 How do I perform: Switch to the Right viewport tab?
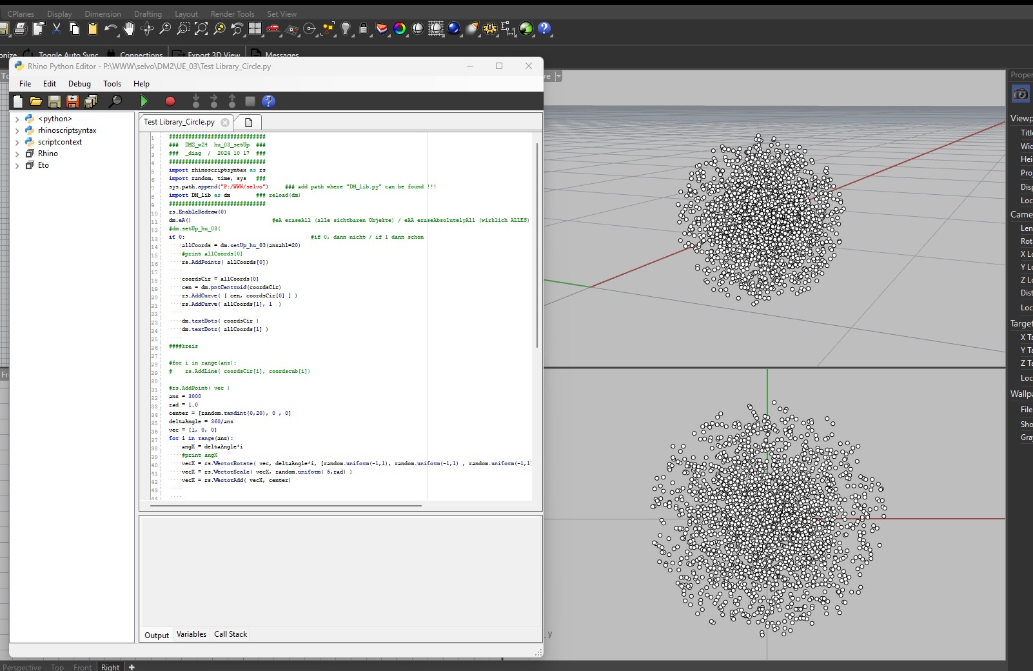110,667
